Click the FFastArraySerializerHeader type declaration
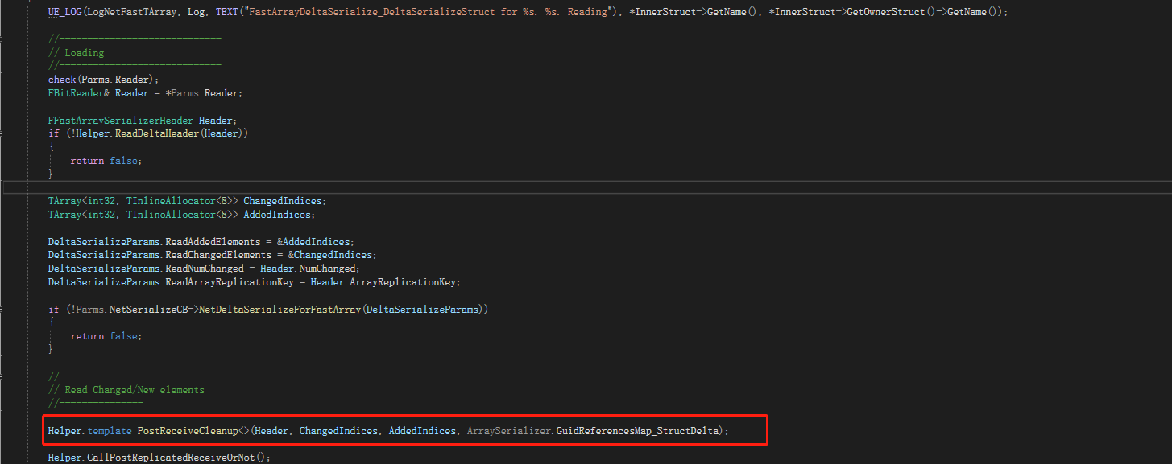This screenshot has height=464, width=1172. click(121, 120)
